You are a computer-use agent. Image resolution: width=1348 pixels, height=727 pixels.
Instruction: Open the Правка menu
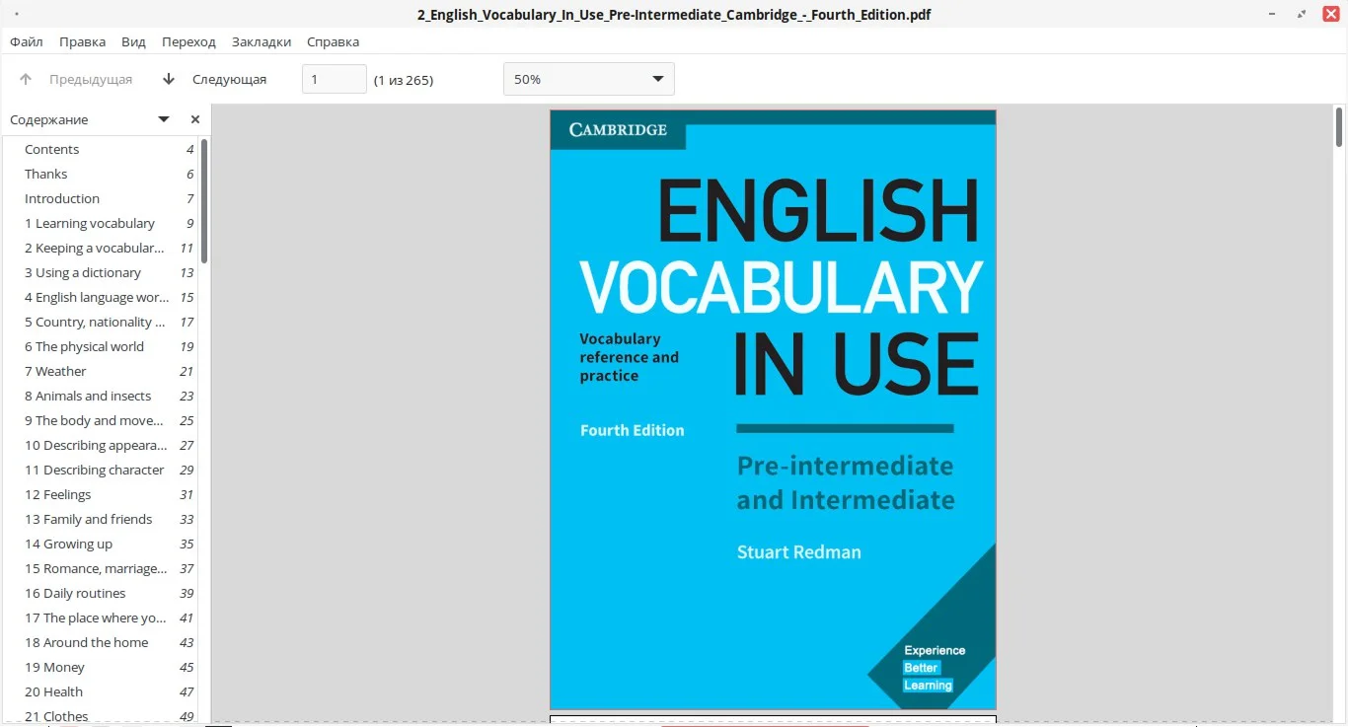click(x=82, y=41)
